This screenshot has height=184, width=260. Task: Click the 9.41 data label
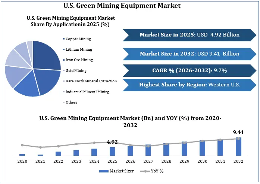(238, 132)
